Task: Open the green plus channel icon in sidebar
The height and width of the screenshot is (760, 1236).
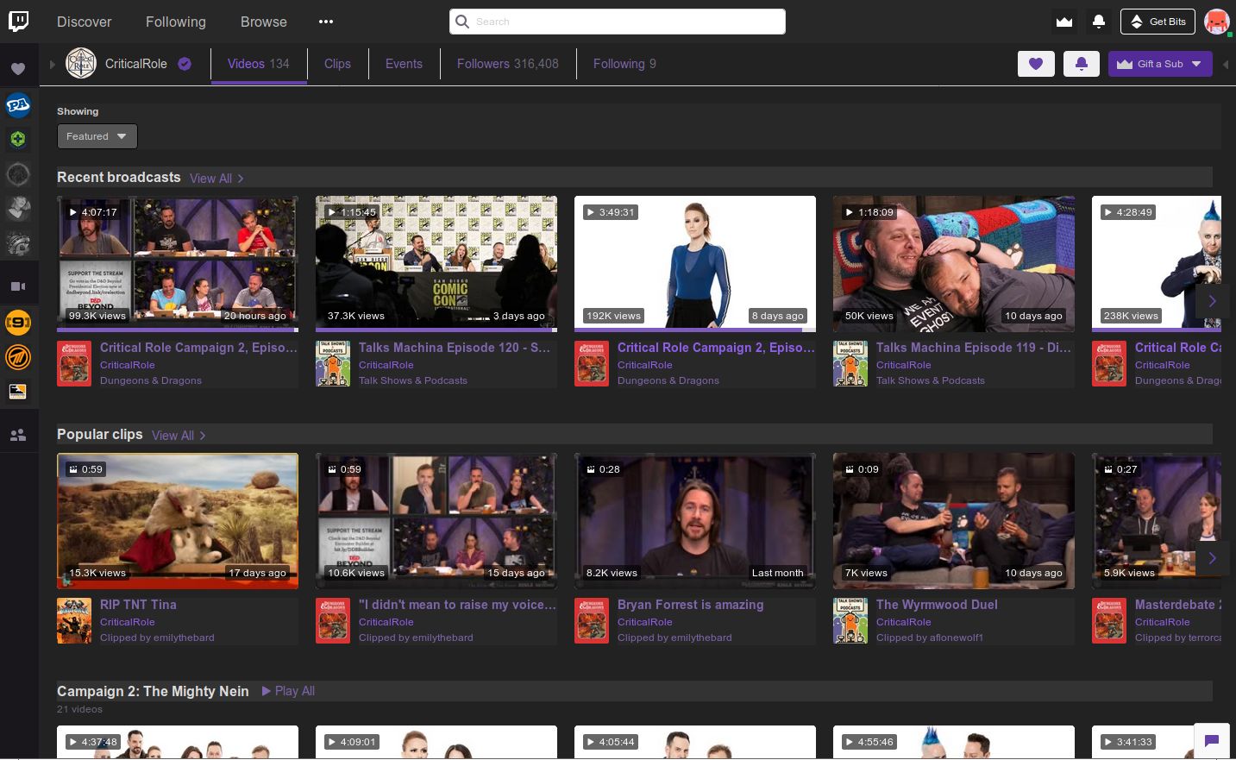Action: click(x=18, y=139)
